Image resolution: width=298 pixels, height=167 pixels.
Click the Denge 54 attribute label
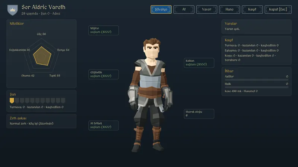pyautogui.click(x=63, y=50)
